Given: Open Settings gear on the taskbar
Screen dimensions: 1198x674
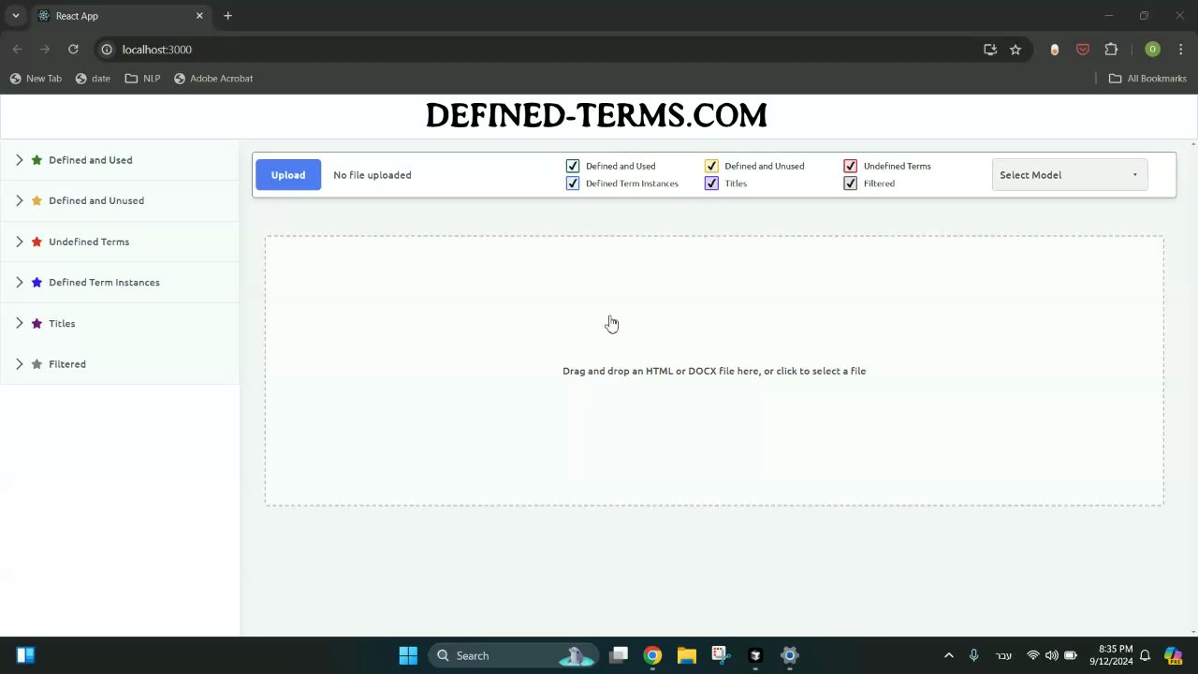Looking at the screenshot, I should [789, 655].
